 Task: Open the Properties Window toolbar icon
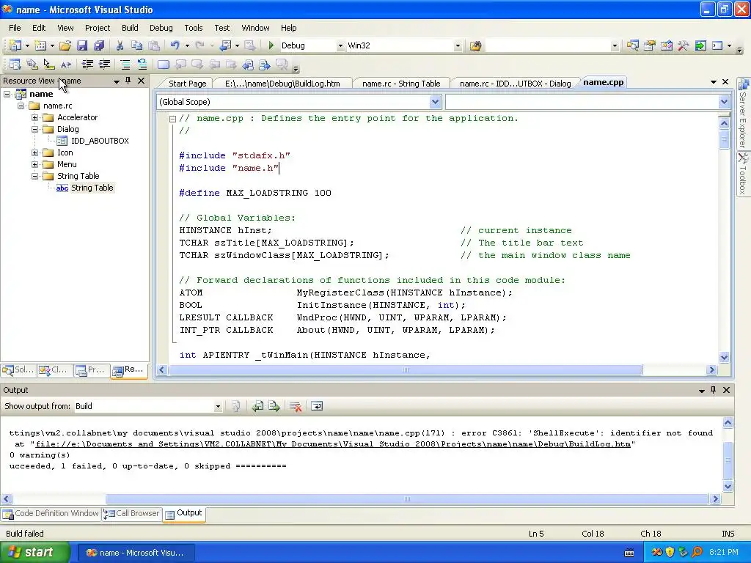coord(650,45)
